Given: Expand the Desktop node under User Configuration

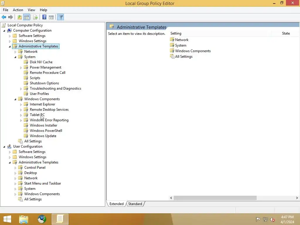Looking at the screenshot, I should (x=15, y=173).
